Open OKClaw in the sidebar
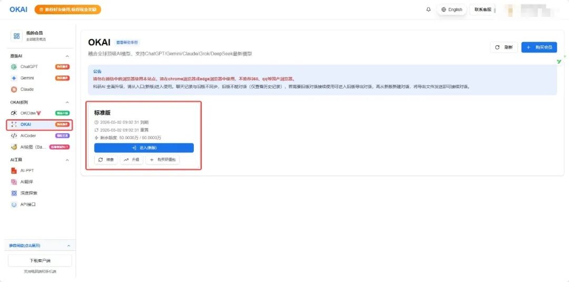Image resolution: width=569 pixels, height=282 pixels. (40, 113)
